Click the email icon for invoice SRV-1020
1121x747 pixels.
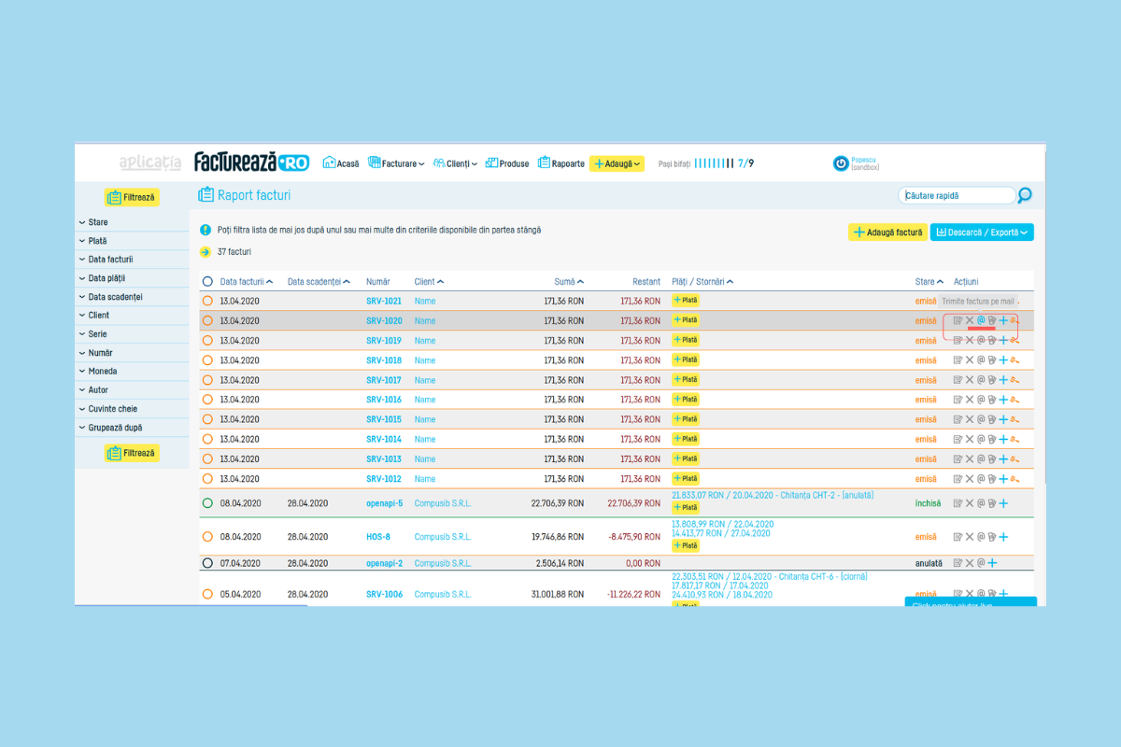(981, 320)
